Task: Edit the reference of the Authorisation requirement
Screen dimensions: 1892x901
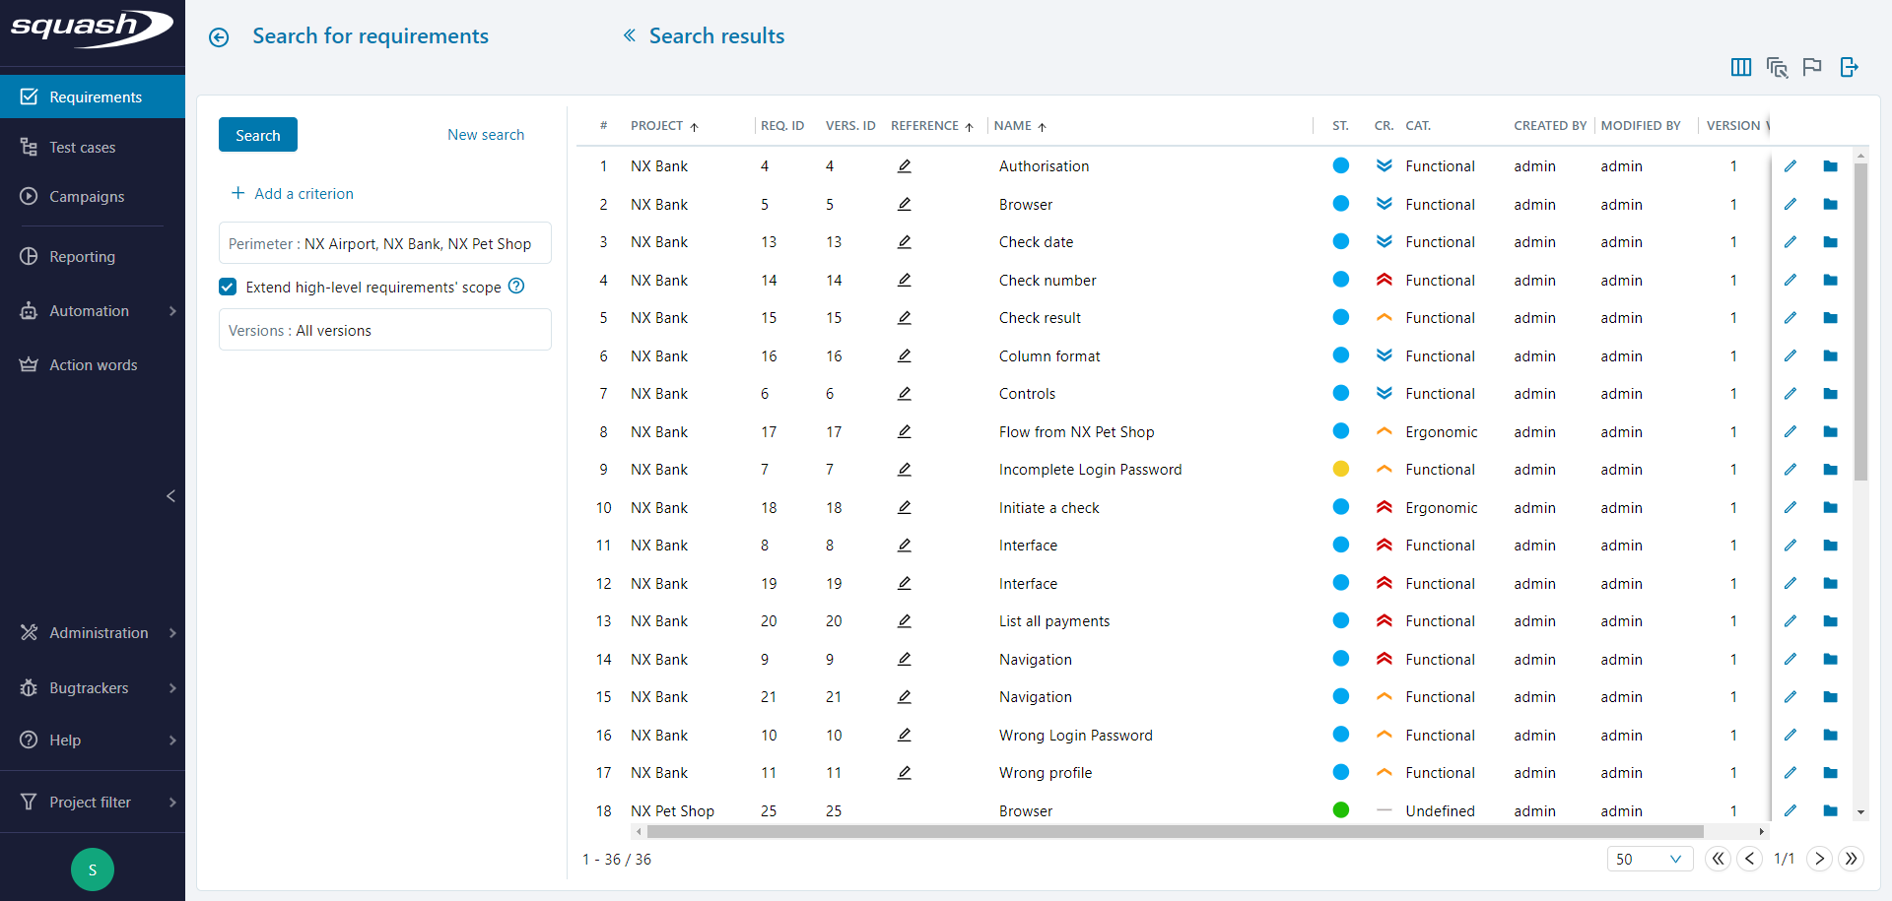Action: tap(905, 165)
